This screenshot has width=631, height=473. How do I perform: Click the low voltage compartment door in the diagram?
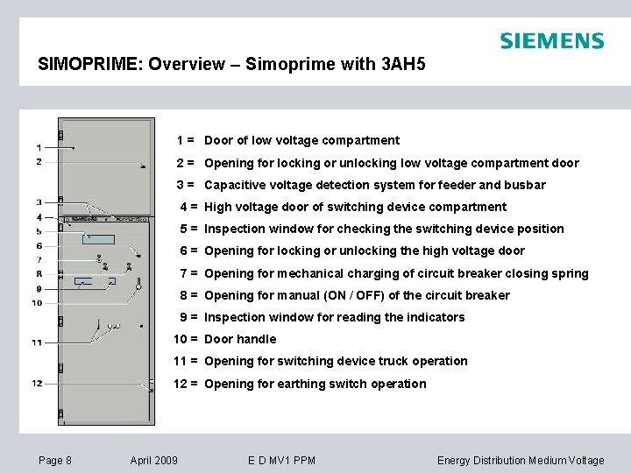106,167
